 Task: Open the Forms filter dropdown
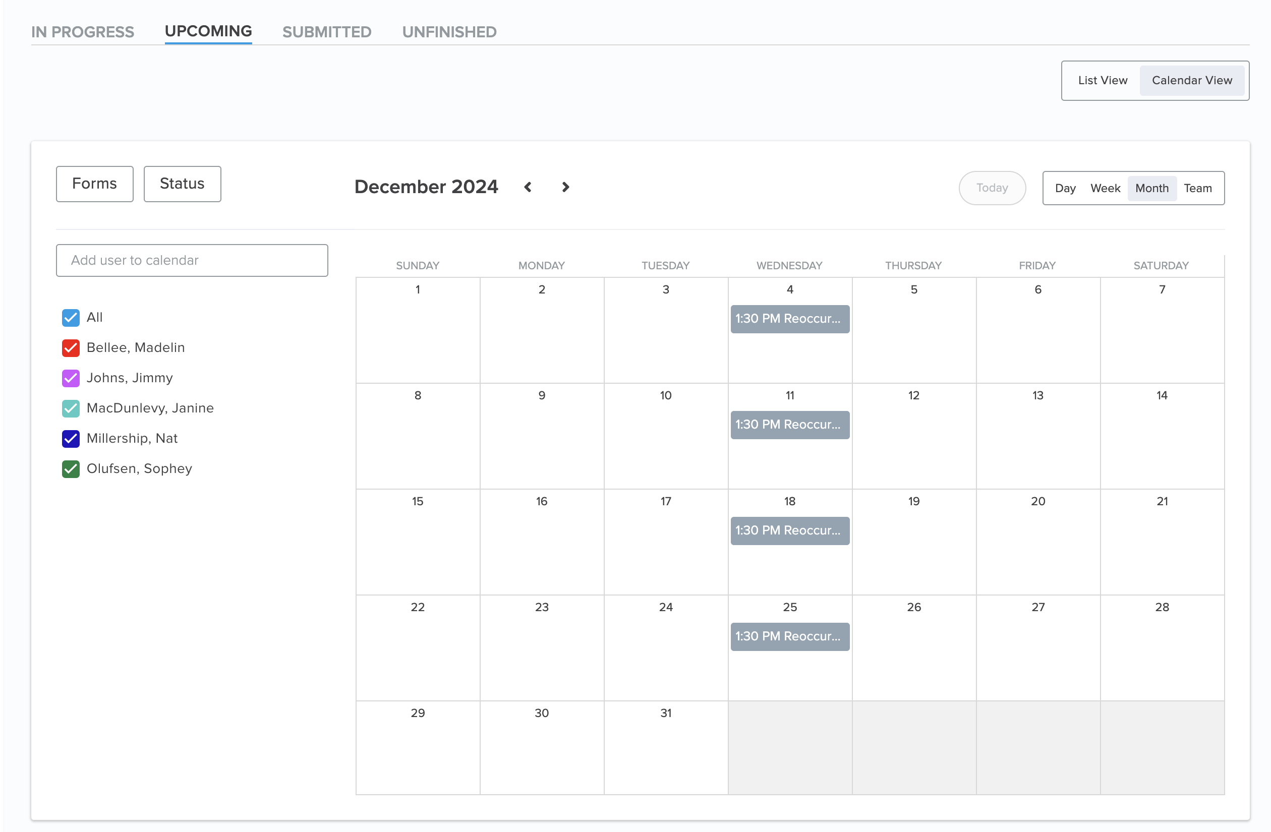tap(94, 184)
